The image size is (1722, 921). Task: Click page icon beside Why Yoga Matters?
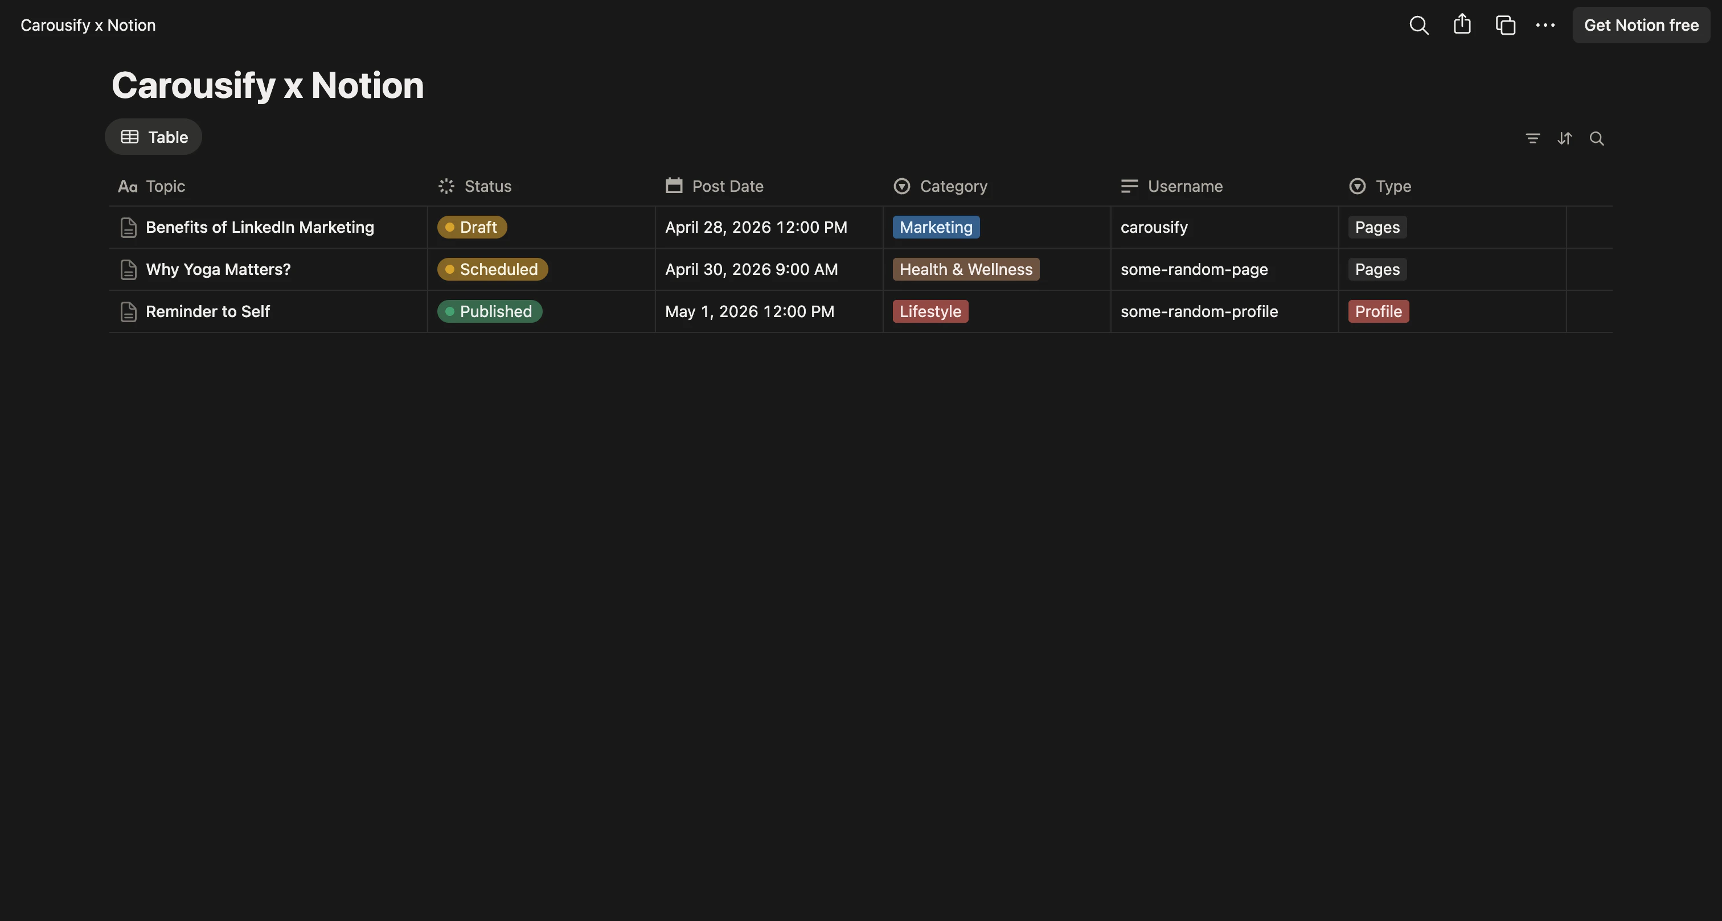128,270
